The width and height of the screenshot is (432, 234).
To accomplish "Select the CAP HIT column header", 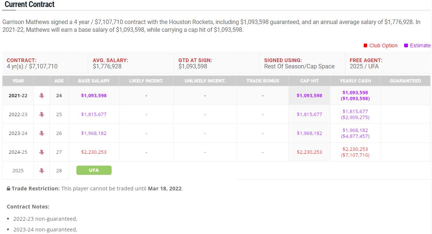I will 309,81.
